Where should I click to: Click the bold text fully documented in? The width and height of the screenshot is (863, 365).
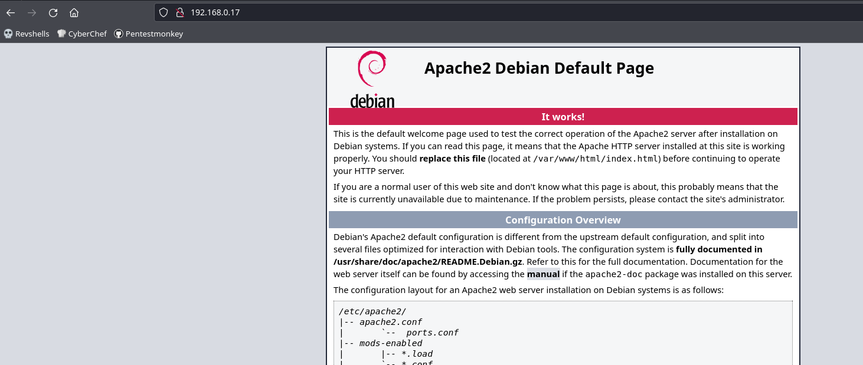(719, 249)
